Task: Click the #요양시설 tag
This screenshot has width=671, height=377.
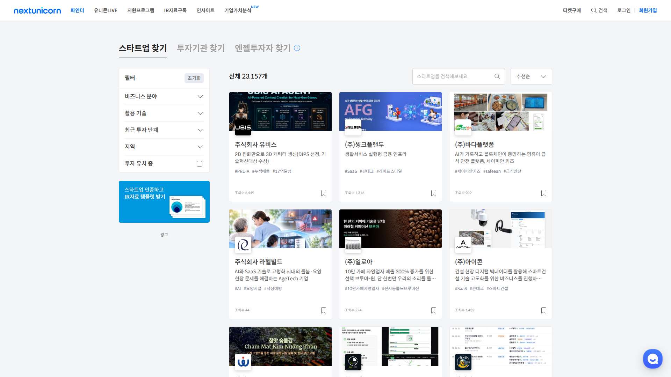Action: [x=252, y=289]
